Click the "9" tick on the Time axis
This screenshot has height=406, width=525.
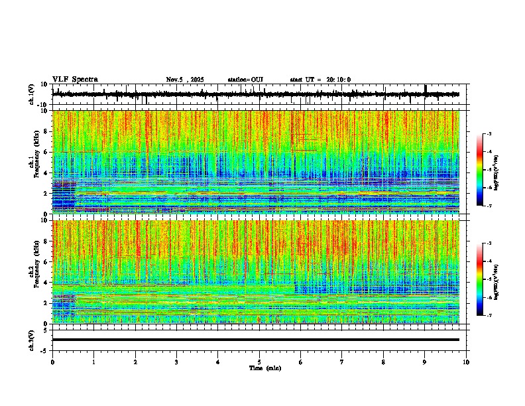coord(424,362)
